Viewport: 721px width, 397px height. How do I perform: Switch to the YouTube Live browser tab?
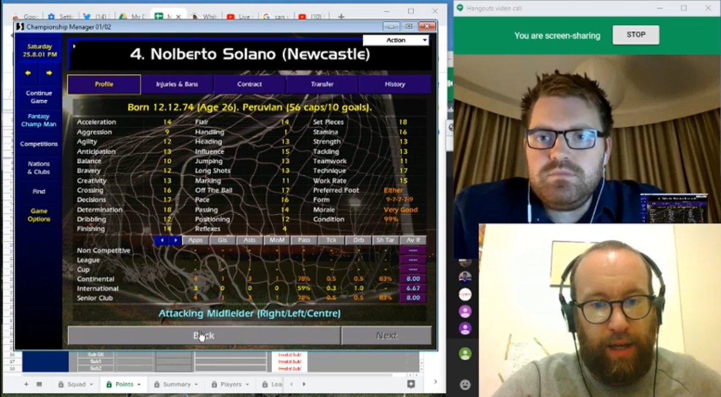[x=239, y=17]
